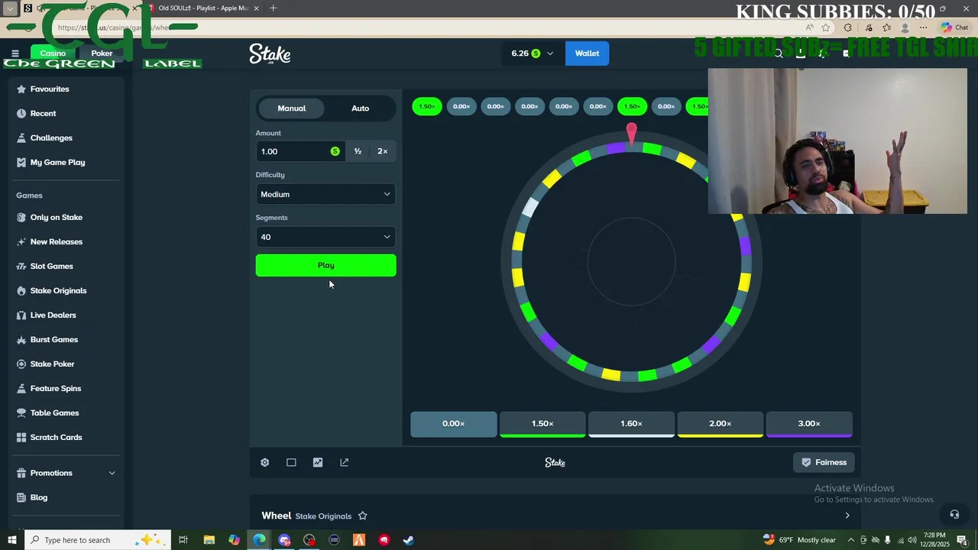Open Stake Originals category
The image size is (978, 550).
pyautogui.click(x=60, y=290)
